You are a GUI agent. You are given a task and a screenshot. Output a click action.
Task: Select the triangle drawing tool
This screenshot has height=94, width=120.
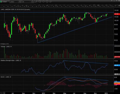(43, 6)
